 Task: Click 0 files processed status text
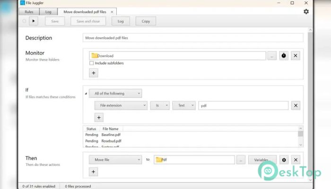tap(78, 186)
